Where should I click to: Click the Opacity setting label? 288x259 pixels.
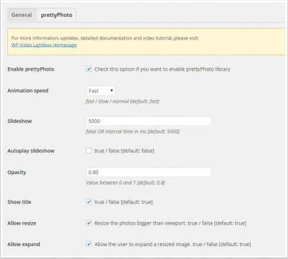click(x=17, y=172)
